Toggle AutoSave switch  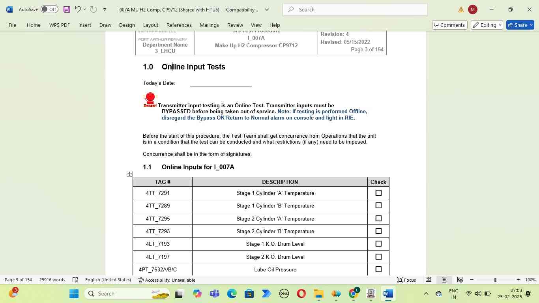49,9
